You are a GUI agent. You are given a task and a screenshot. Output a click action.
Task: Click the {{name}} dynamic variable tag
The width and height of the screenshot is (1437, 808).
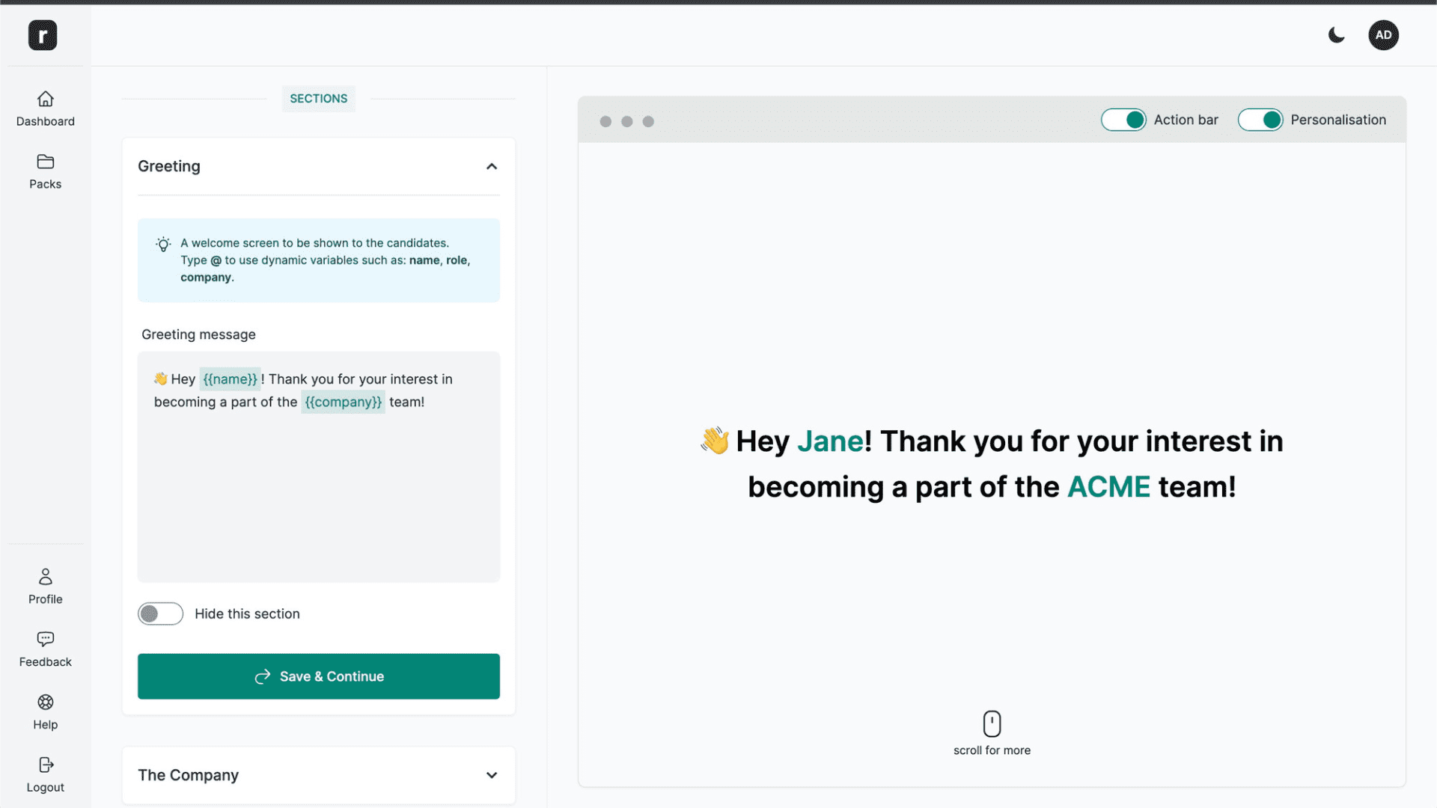pyautogui.click(x=228, y=379)
